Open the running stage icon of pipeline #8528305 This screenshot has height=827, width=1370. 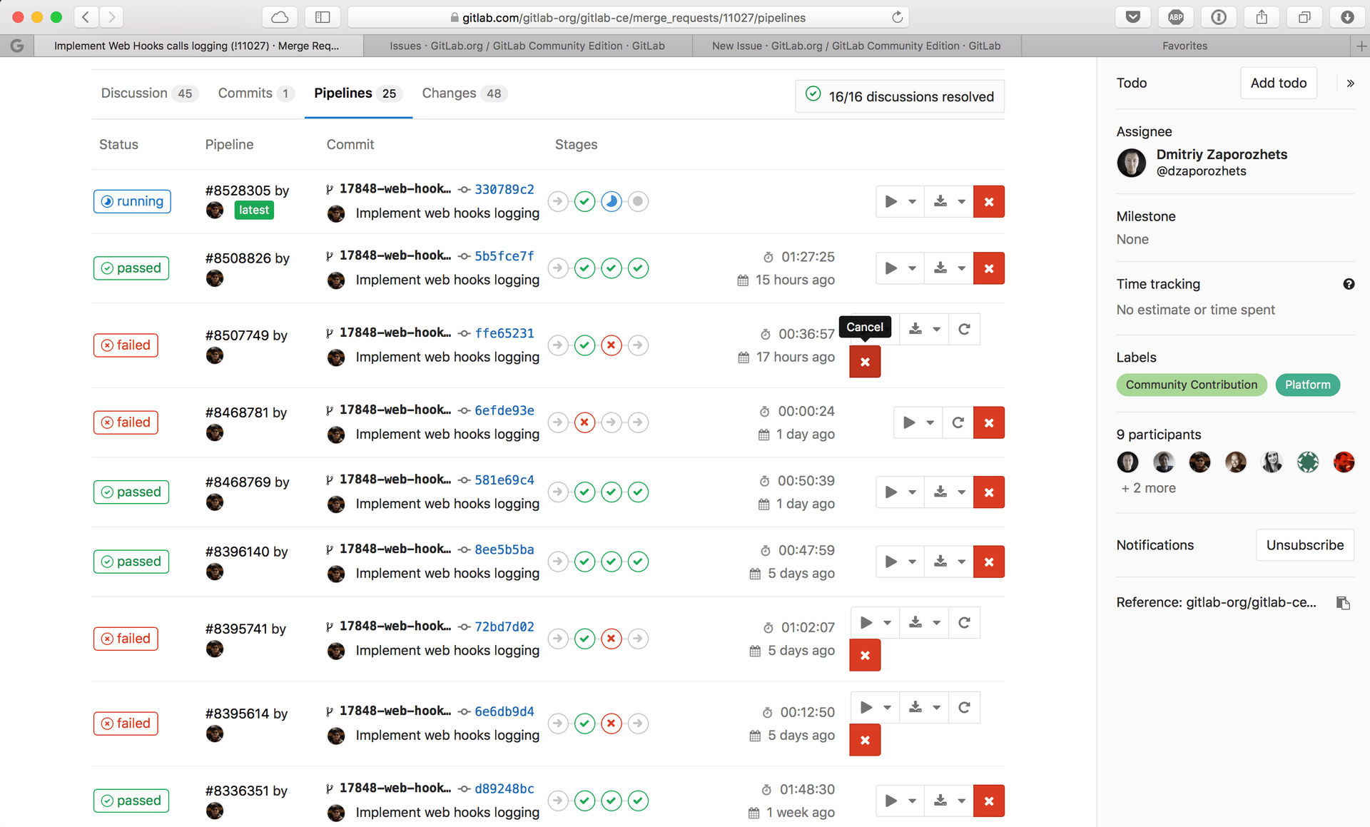tap(611, 201)
